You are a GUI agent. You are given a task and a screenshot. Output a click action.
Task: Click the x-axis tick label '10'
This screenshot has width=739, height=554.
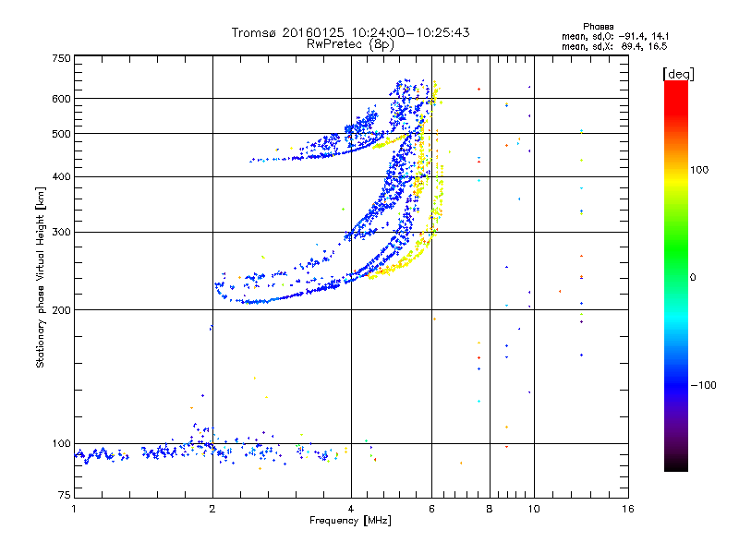pos(534,509)
